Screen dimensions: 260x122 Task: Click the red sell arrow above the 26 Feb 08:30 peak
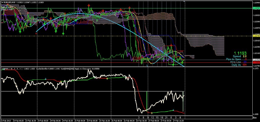(129, 8)
